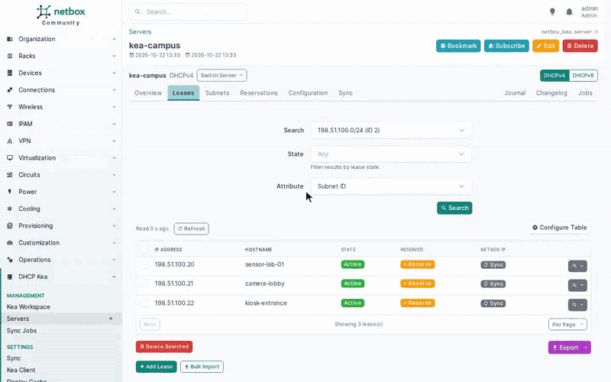
Task: Click the Operations gears icon
Action: (x=10, y=260)
